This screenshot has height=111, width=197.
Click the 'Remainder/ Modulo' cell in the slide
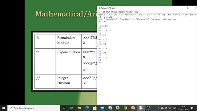(x=69, y=41)
